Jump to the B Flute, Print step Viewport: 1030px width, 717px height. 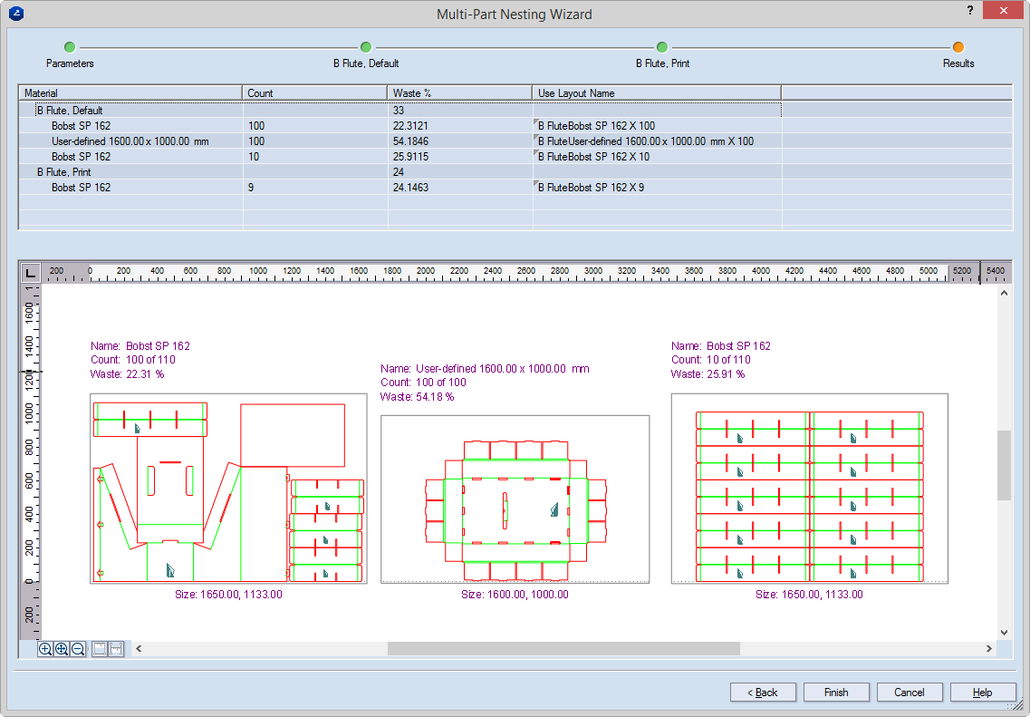tap(662, 47)
